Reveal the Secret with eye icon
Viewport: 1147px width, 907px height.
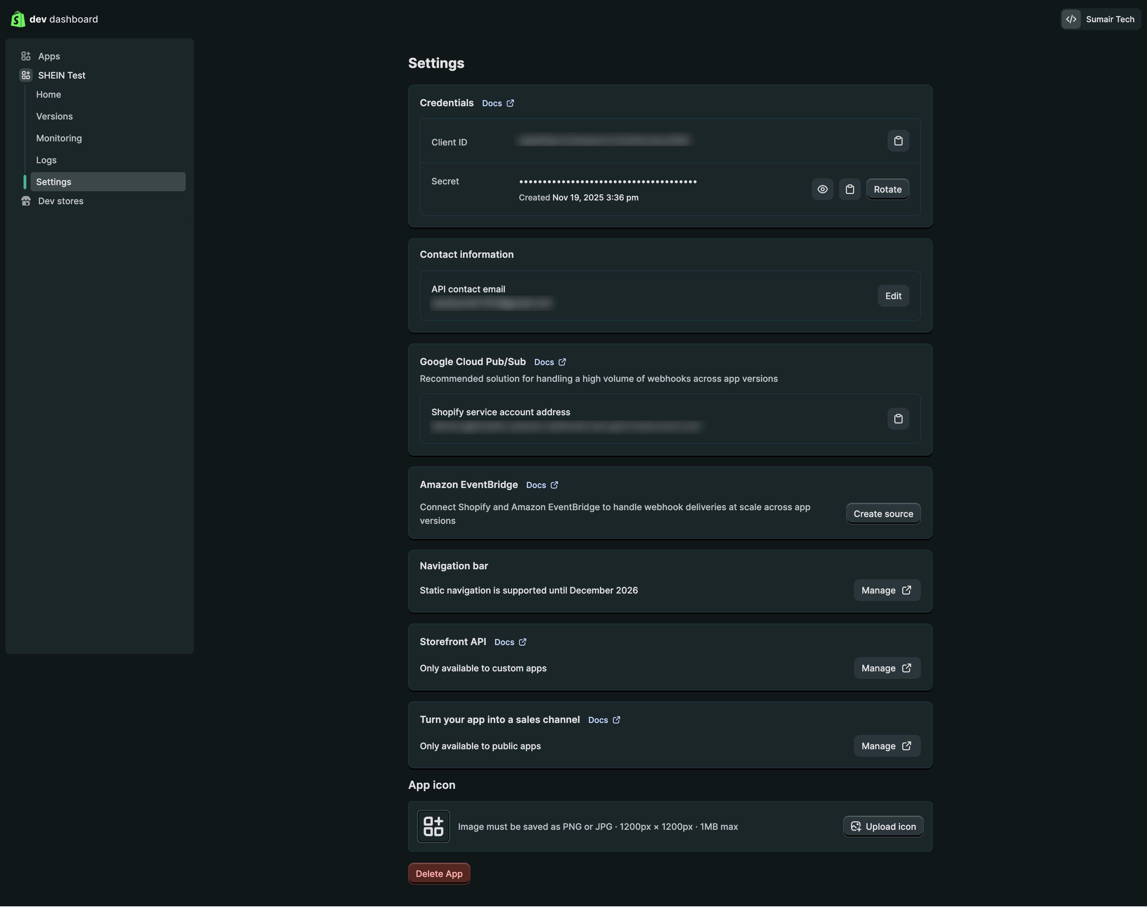[822, 189]
